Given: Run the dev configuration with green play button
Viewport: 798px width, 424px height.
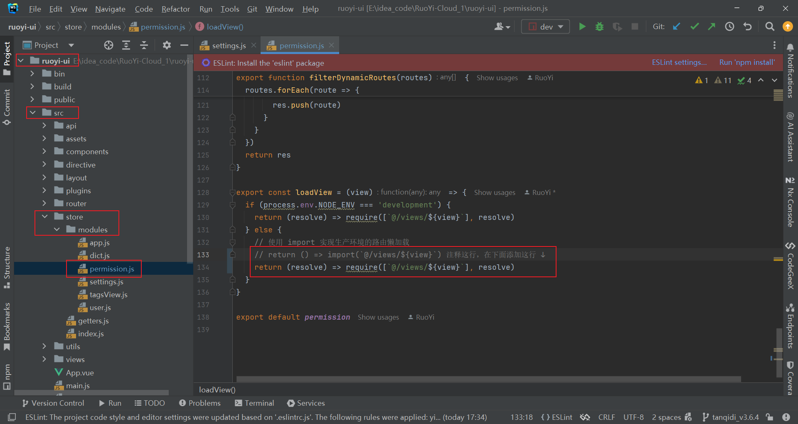Looking at the screenshot, I should 582,27.
